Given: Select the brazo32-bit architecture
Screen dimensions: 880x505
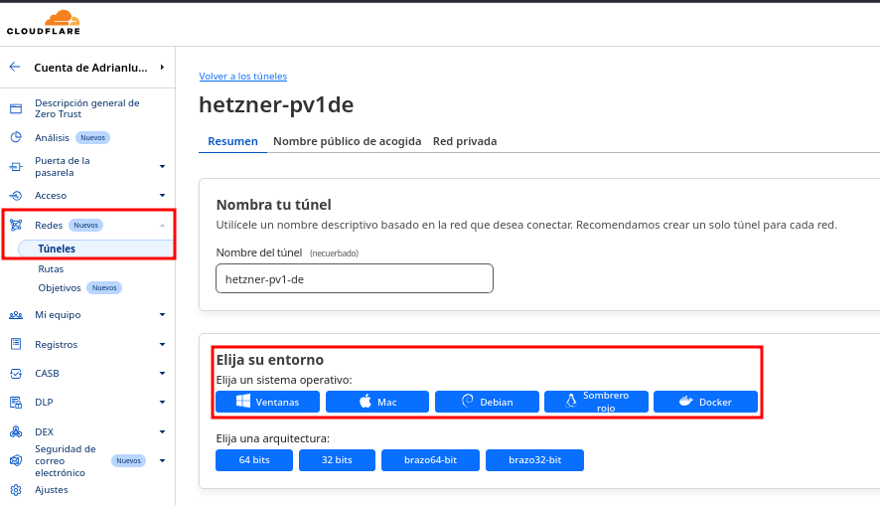Looking at the screenshot, I should click(x=534, y=460).
